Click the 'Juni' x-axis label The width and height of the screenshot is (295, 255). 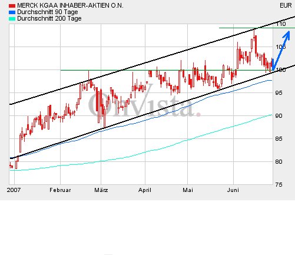(233, 190)
